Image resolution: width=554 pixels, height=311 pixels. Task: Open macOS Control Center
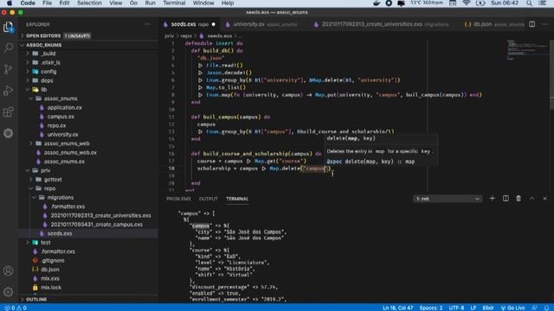coord(543,3)
